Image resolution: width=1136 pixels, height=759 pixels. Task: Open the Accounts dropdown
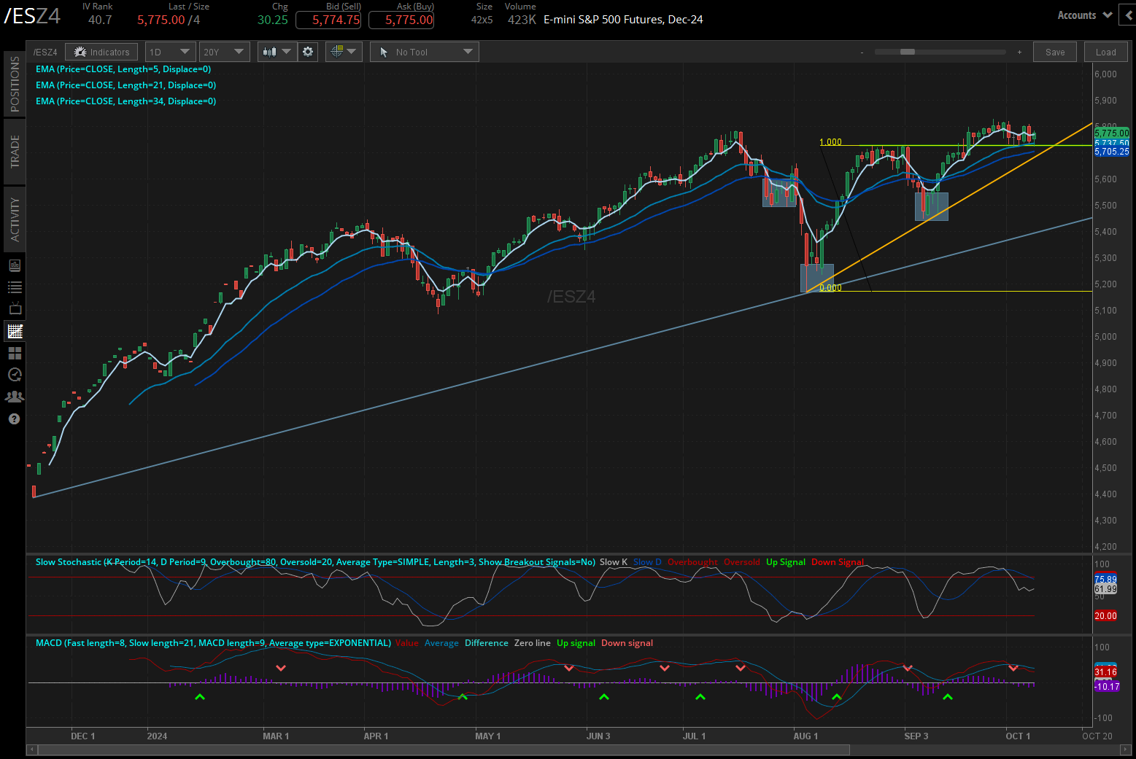click(x=1084, y=15)
